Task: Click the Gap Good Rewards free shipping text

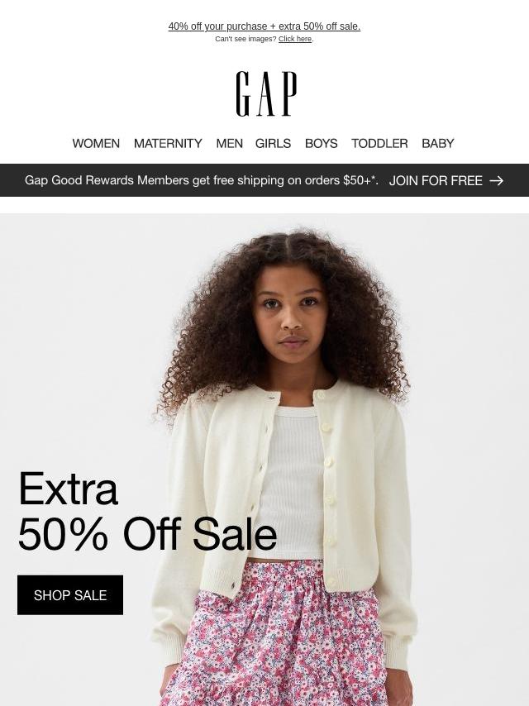Action: point(201,180)
